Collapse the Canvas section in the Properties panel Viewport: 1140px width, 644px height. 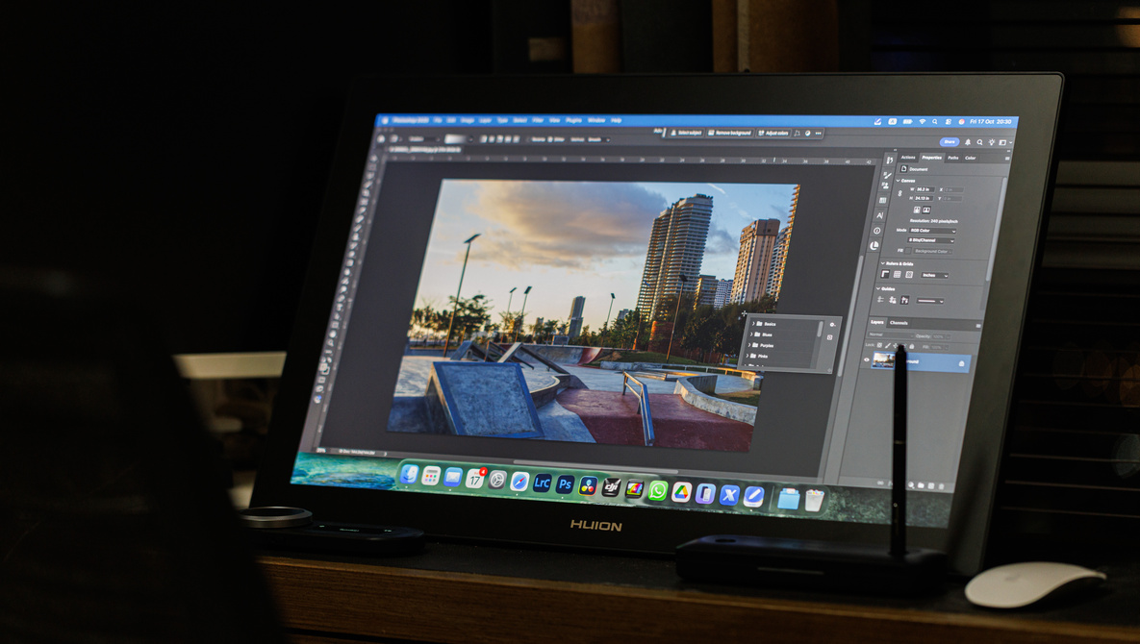pyautogui.click(x=899, y=181)
